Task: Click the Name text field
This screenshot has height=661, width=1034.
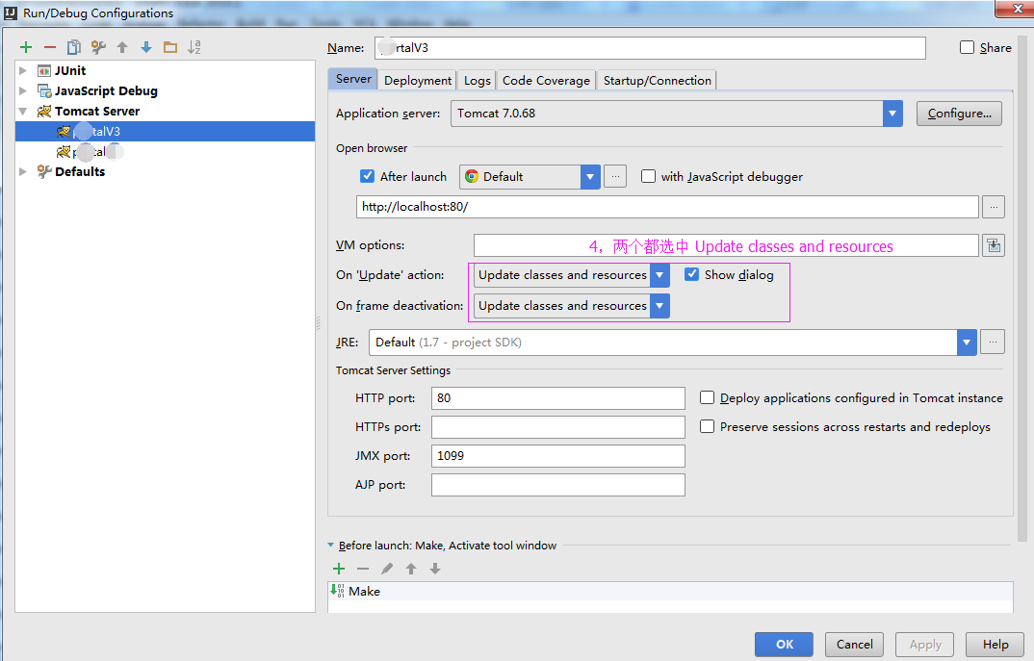Action: (650, 48)
